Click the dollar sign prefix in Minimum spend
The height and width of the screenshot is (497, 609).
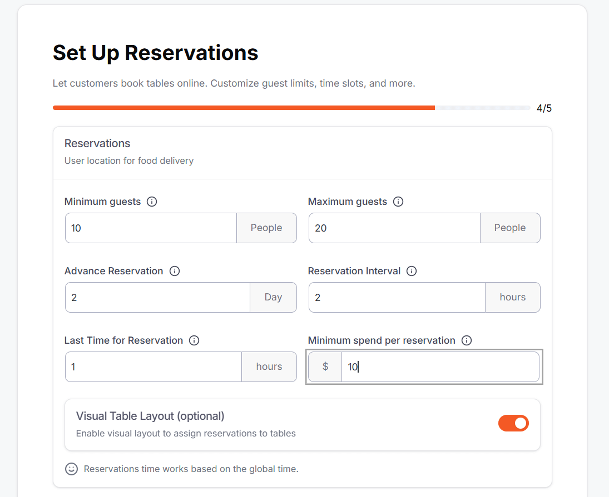point(325,367)
